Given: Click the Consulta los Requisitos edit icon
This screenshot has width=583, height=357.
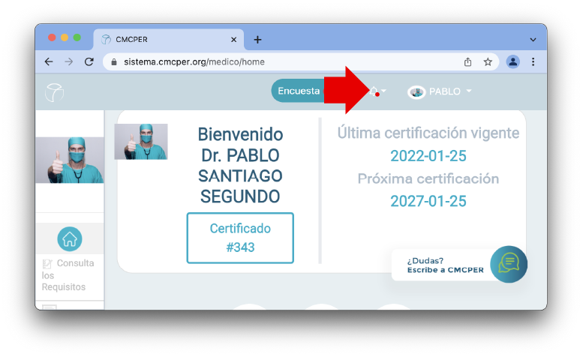Looking at the screenshot, I should pos(47,264).
